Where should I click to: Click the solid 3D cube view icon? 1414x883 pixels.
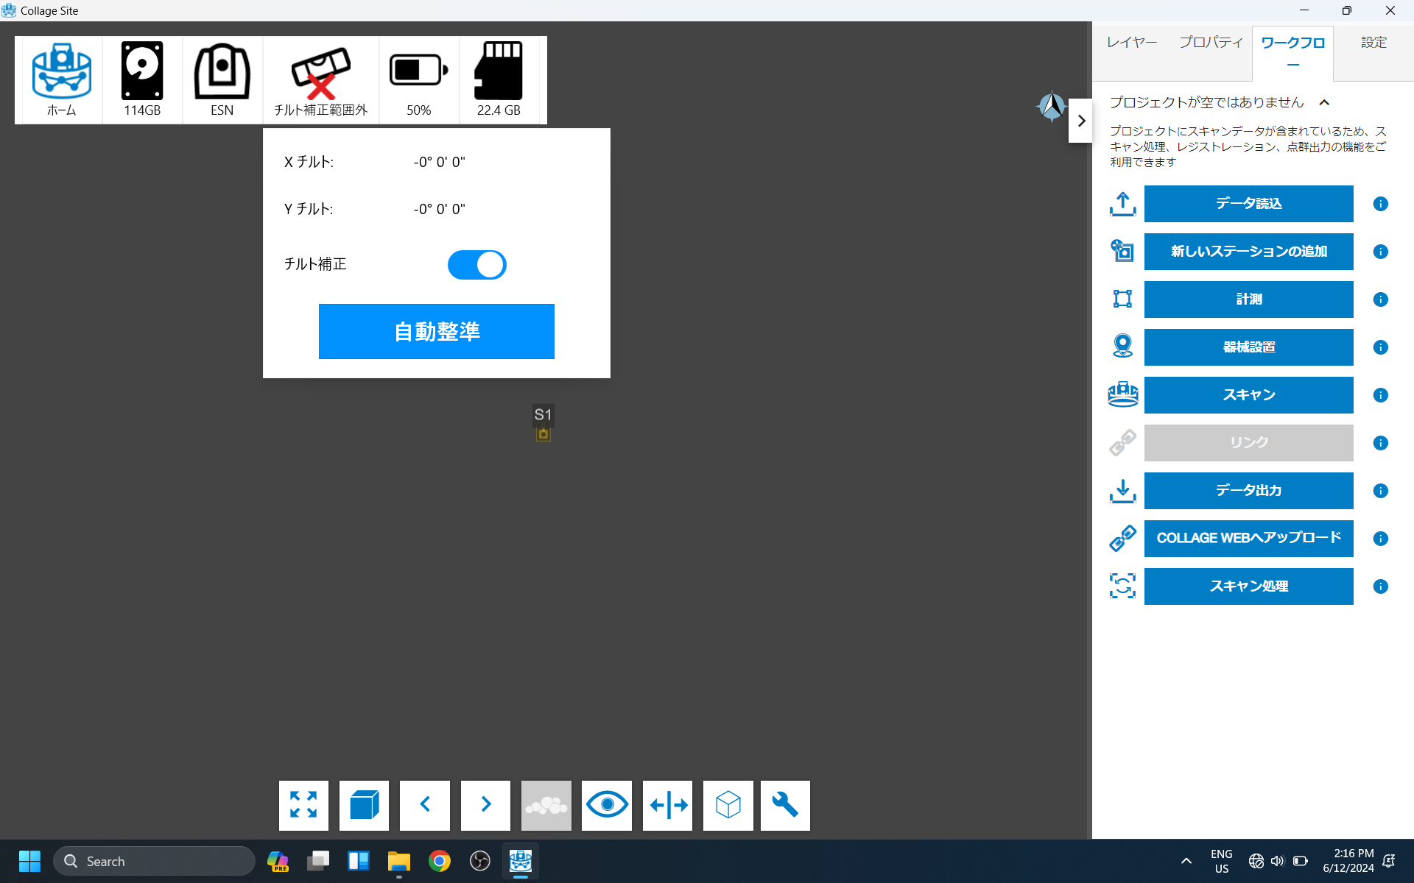(364, 805)
